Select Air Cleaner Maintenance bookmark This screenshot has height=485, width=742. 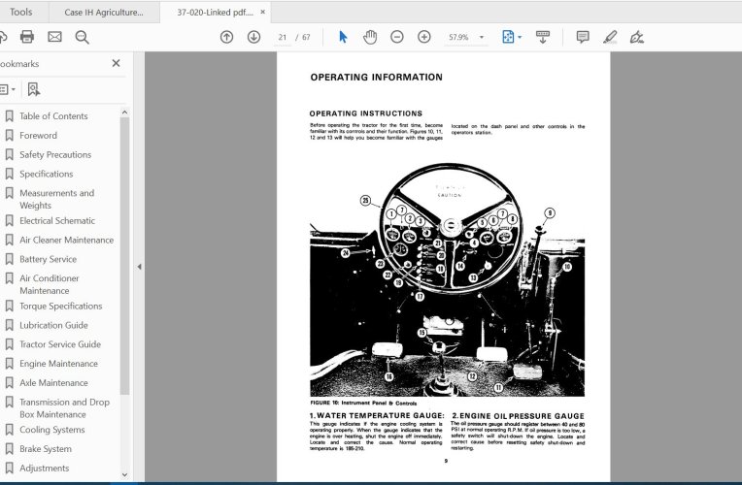pyautogui.click(x=67, y=241)
